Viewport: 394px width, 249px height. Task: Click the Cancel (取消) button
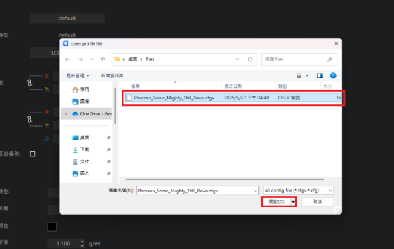coord(318,202)
